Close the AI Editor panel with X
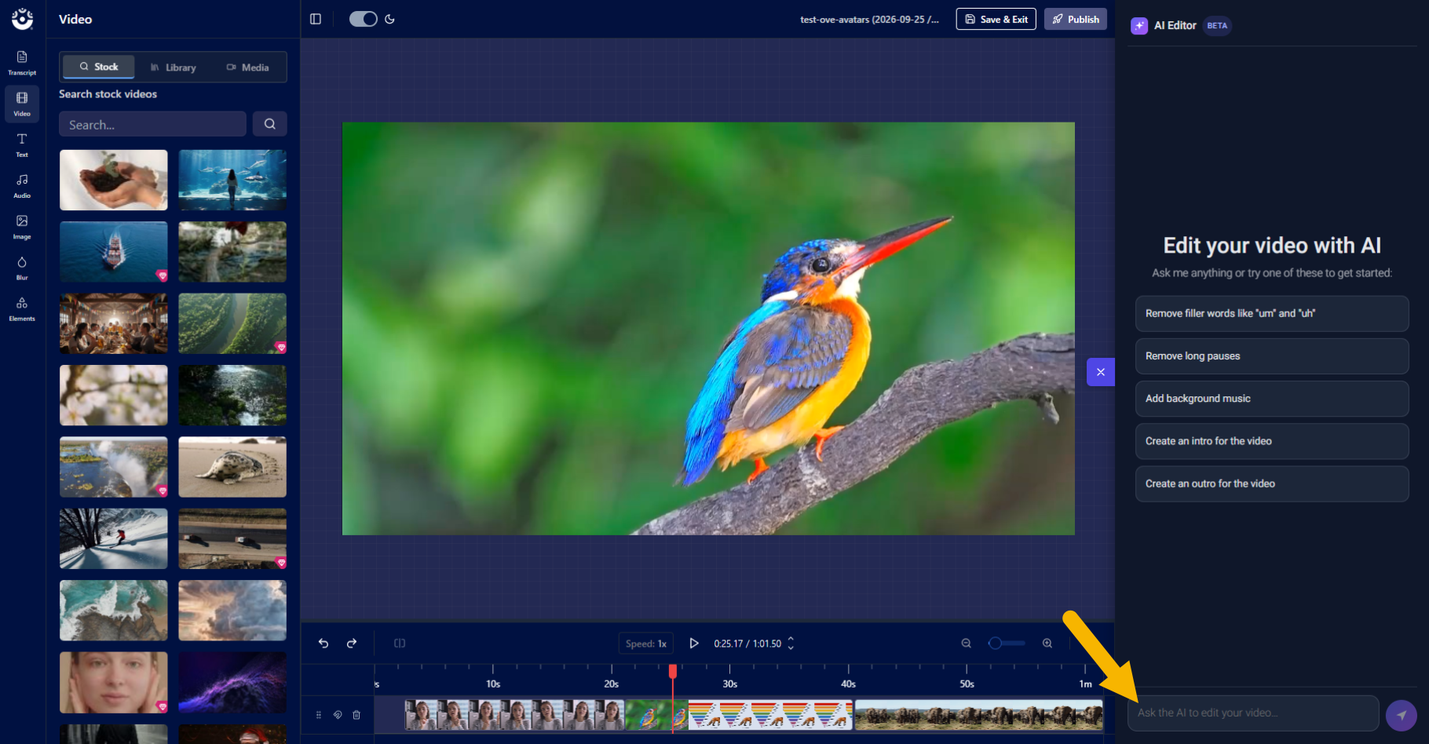1429x744 pixels. [1101, 372]
